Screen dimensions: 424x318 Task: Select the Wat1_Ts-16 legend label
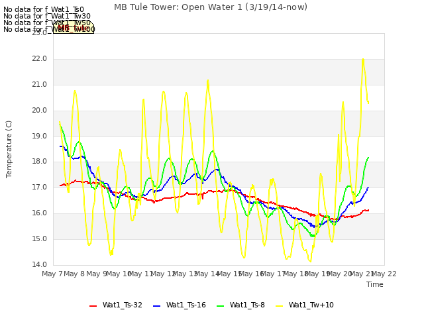click(186, 305)
